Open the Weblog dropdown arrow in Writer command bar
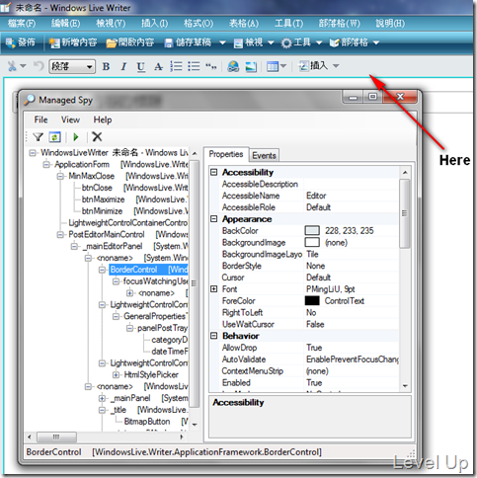The width and height of the screenshot is (477, 478). [376, 42]
